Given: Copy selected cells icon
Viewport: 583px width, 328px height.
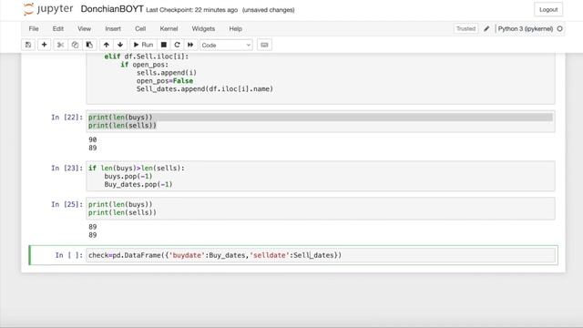Looking at the screenshot, I should 75,45.
